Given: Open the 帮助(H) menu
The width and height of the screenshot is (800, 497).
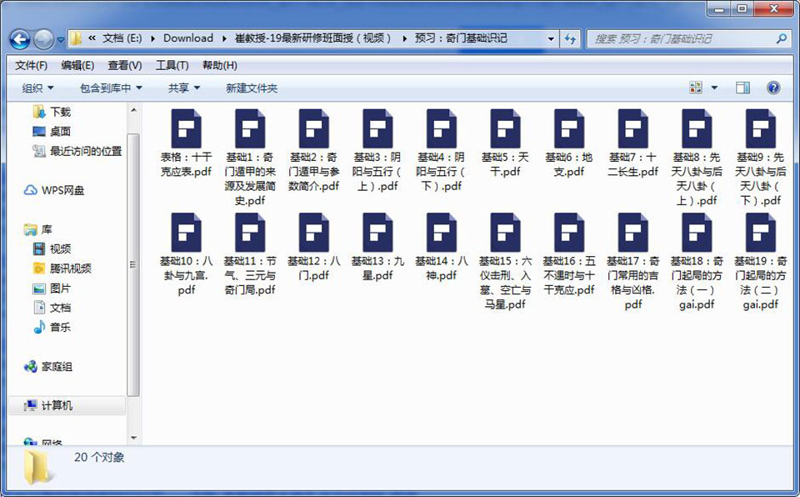Looking at the screenshot, I should pyautogui.click(x=219, y=65).
